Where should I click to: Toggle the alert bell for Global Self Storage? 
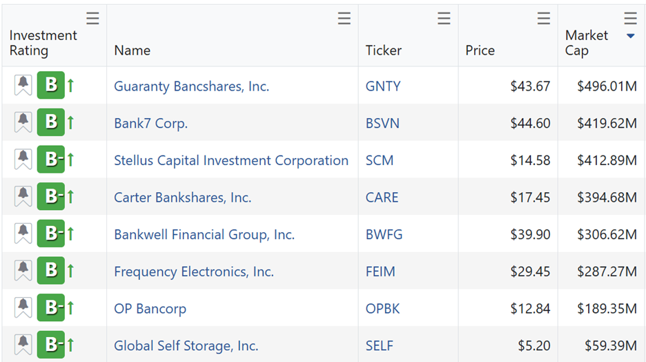(23, 345)
